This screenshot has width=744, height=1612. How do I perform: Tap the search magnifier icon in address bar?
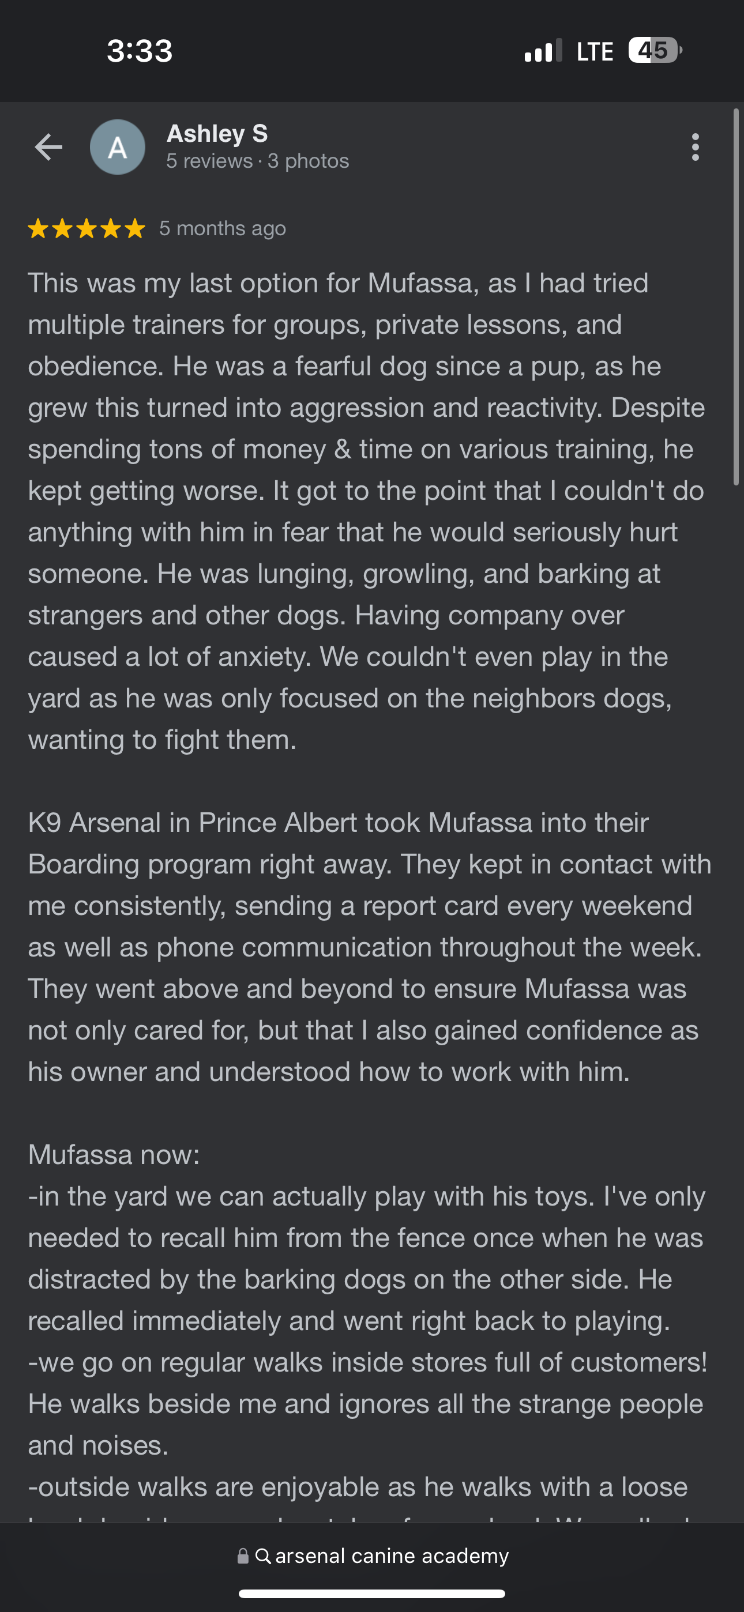pyautogui.click(x=264, y=1556)
